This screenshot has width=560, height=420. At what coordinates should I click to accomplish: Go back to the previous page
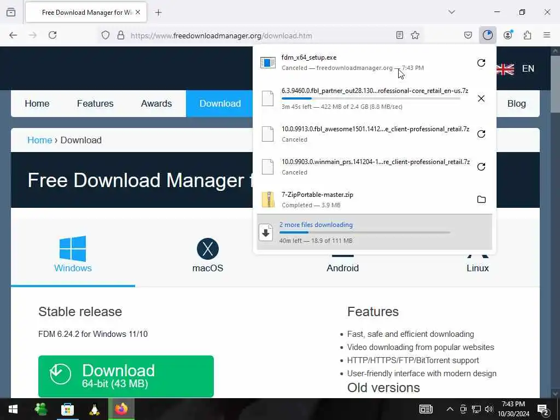(13, 35)
